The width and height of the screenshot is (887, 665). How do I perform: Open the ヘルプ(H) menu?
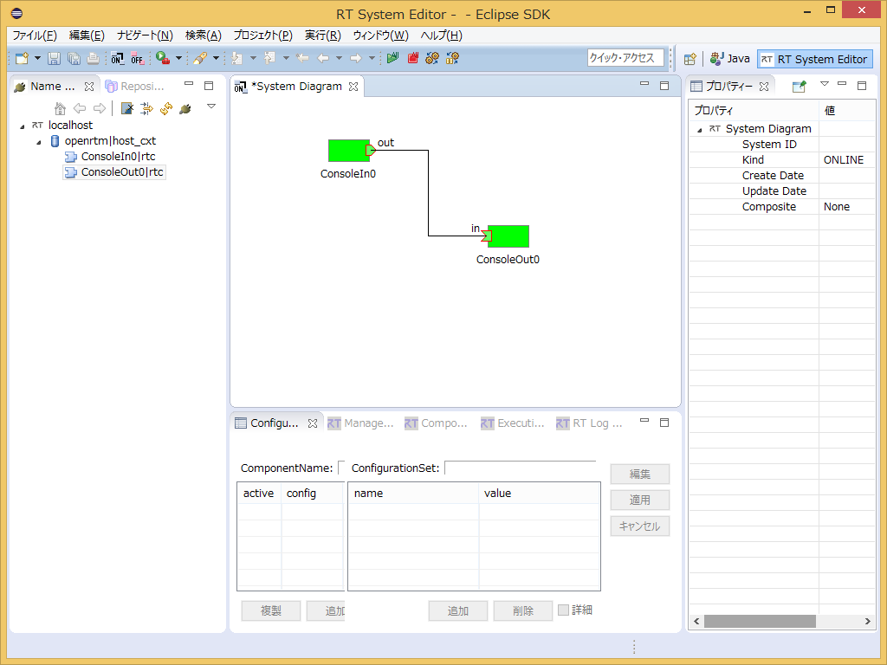441,35
